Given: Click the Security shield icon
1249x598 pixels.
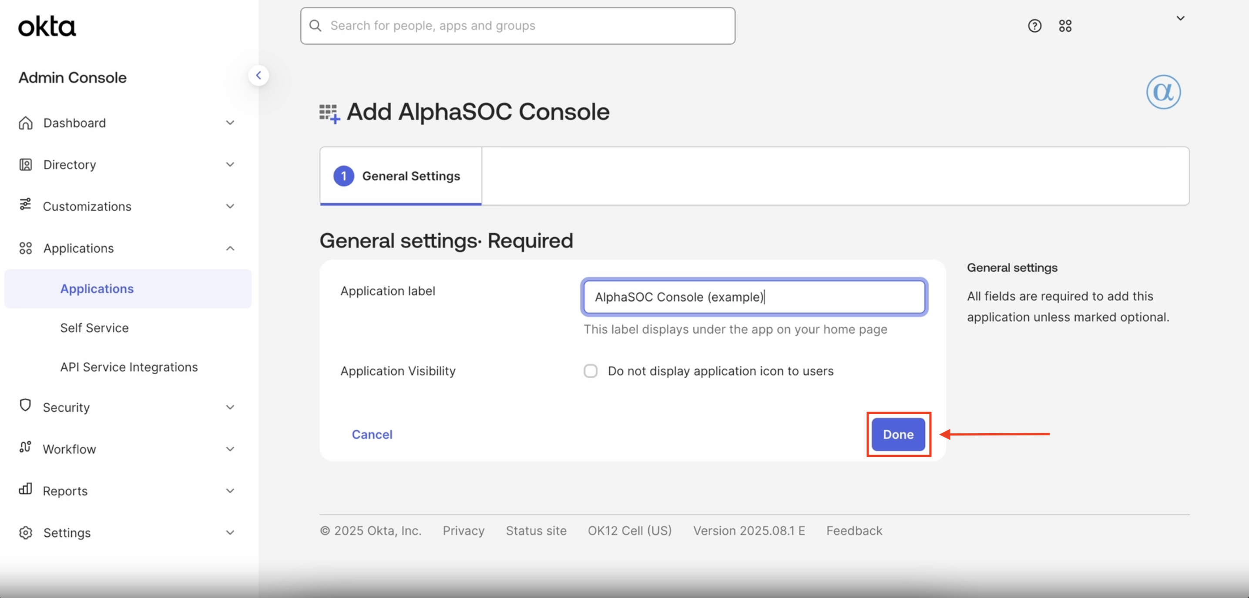Looking at the screenshot, I should pyautogui.click(x=25, y=405).
